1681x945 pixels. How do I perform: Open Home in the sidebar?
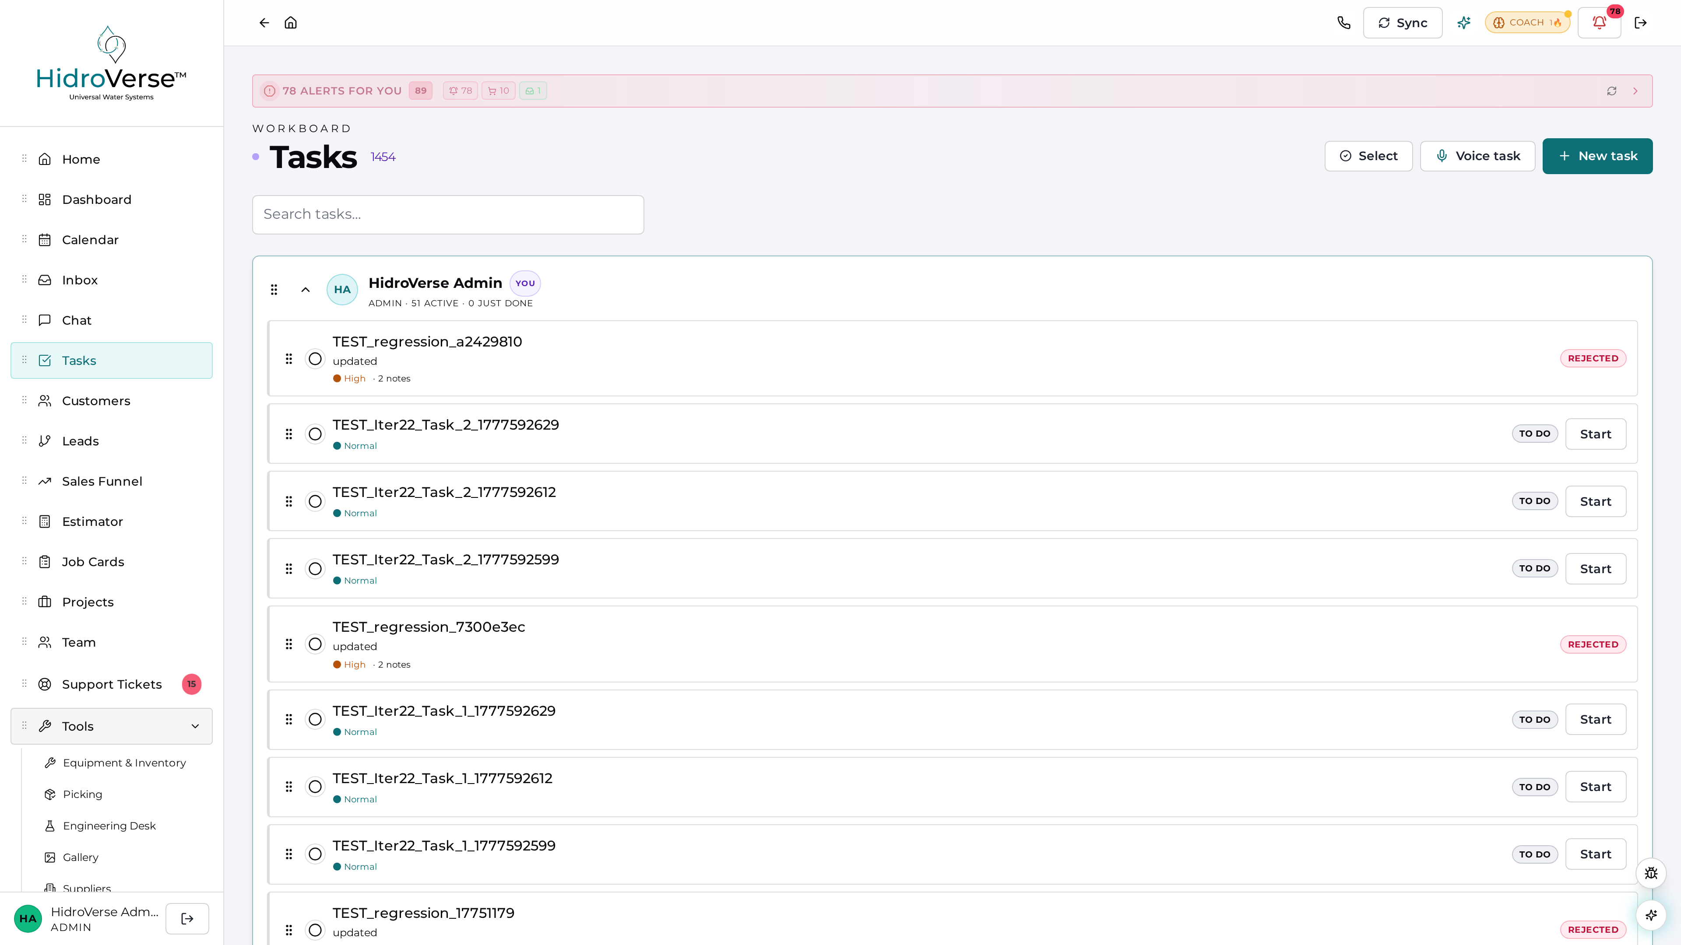click(112, 159)
